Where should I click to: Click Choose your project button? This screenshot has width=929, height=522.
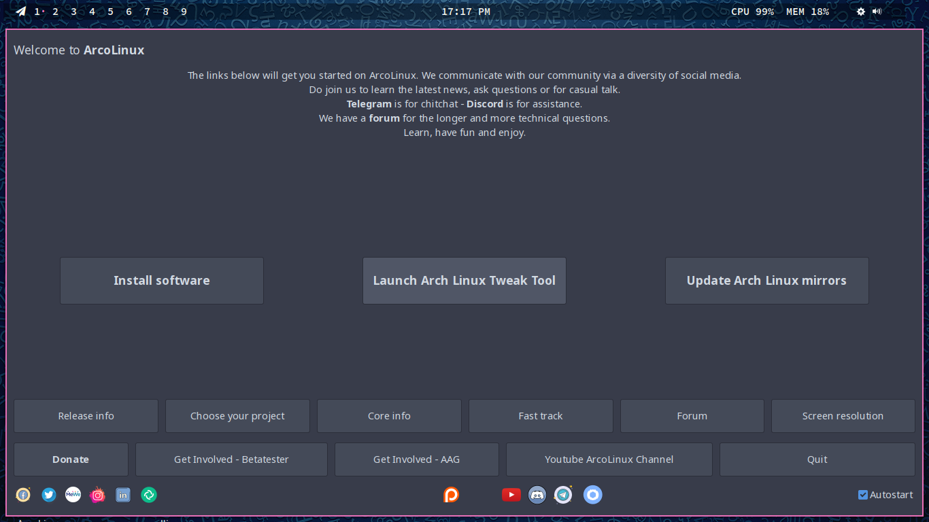237,416
